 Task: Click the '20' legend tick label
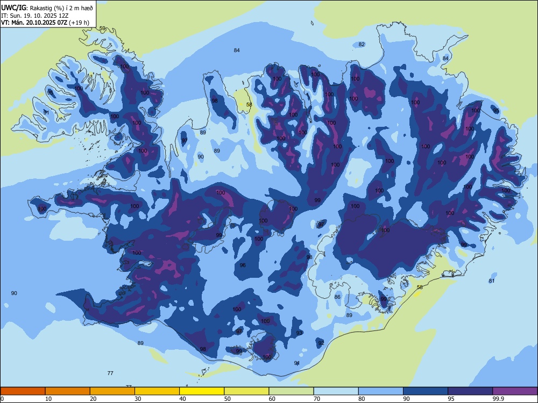point(93,399)
